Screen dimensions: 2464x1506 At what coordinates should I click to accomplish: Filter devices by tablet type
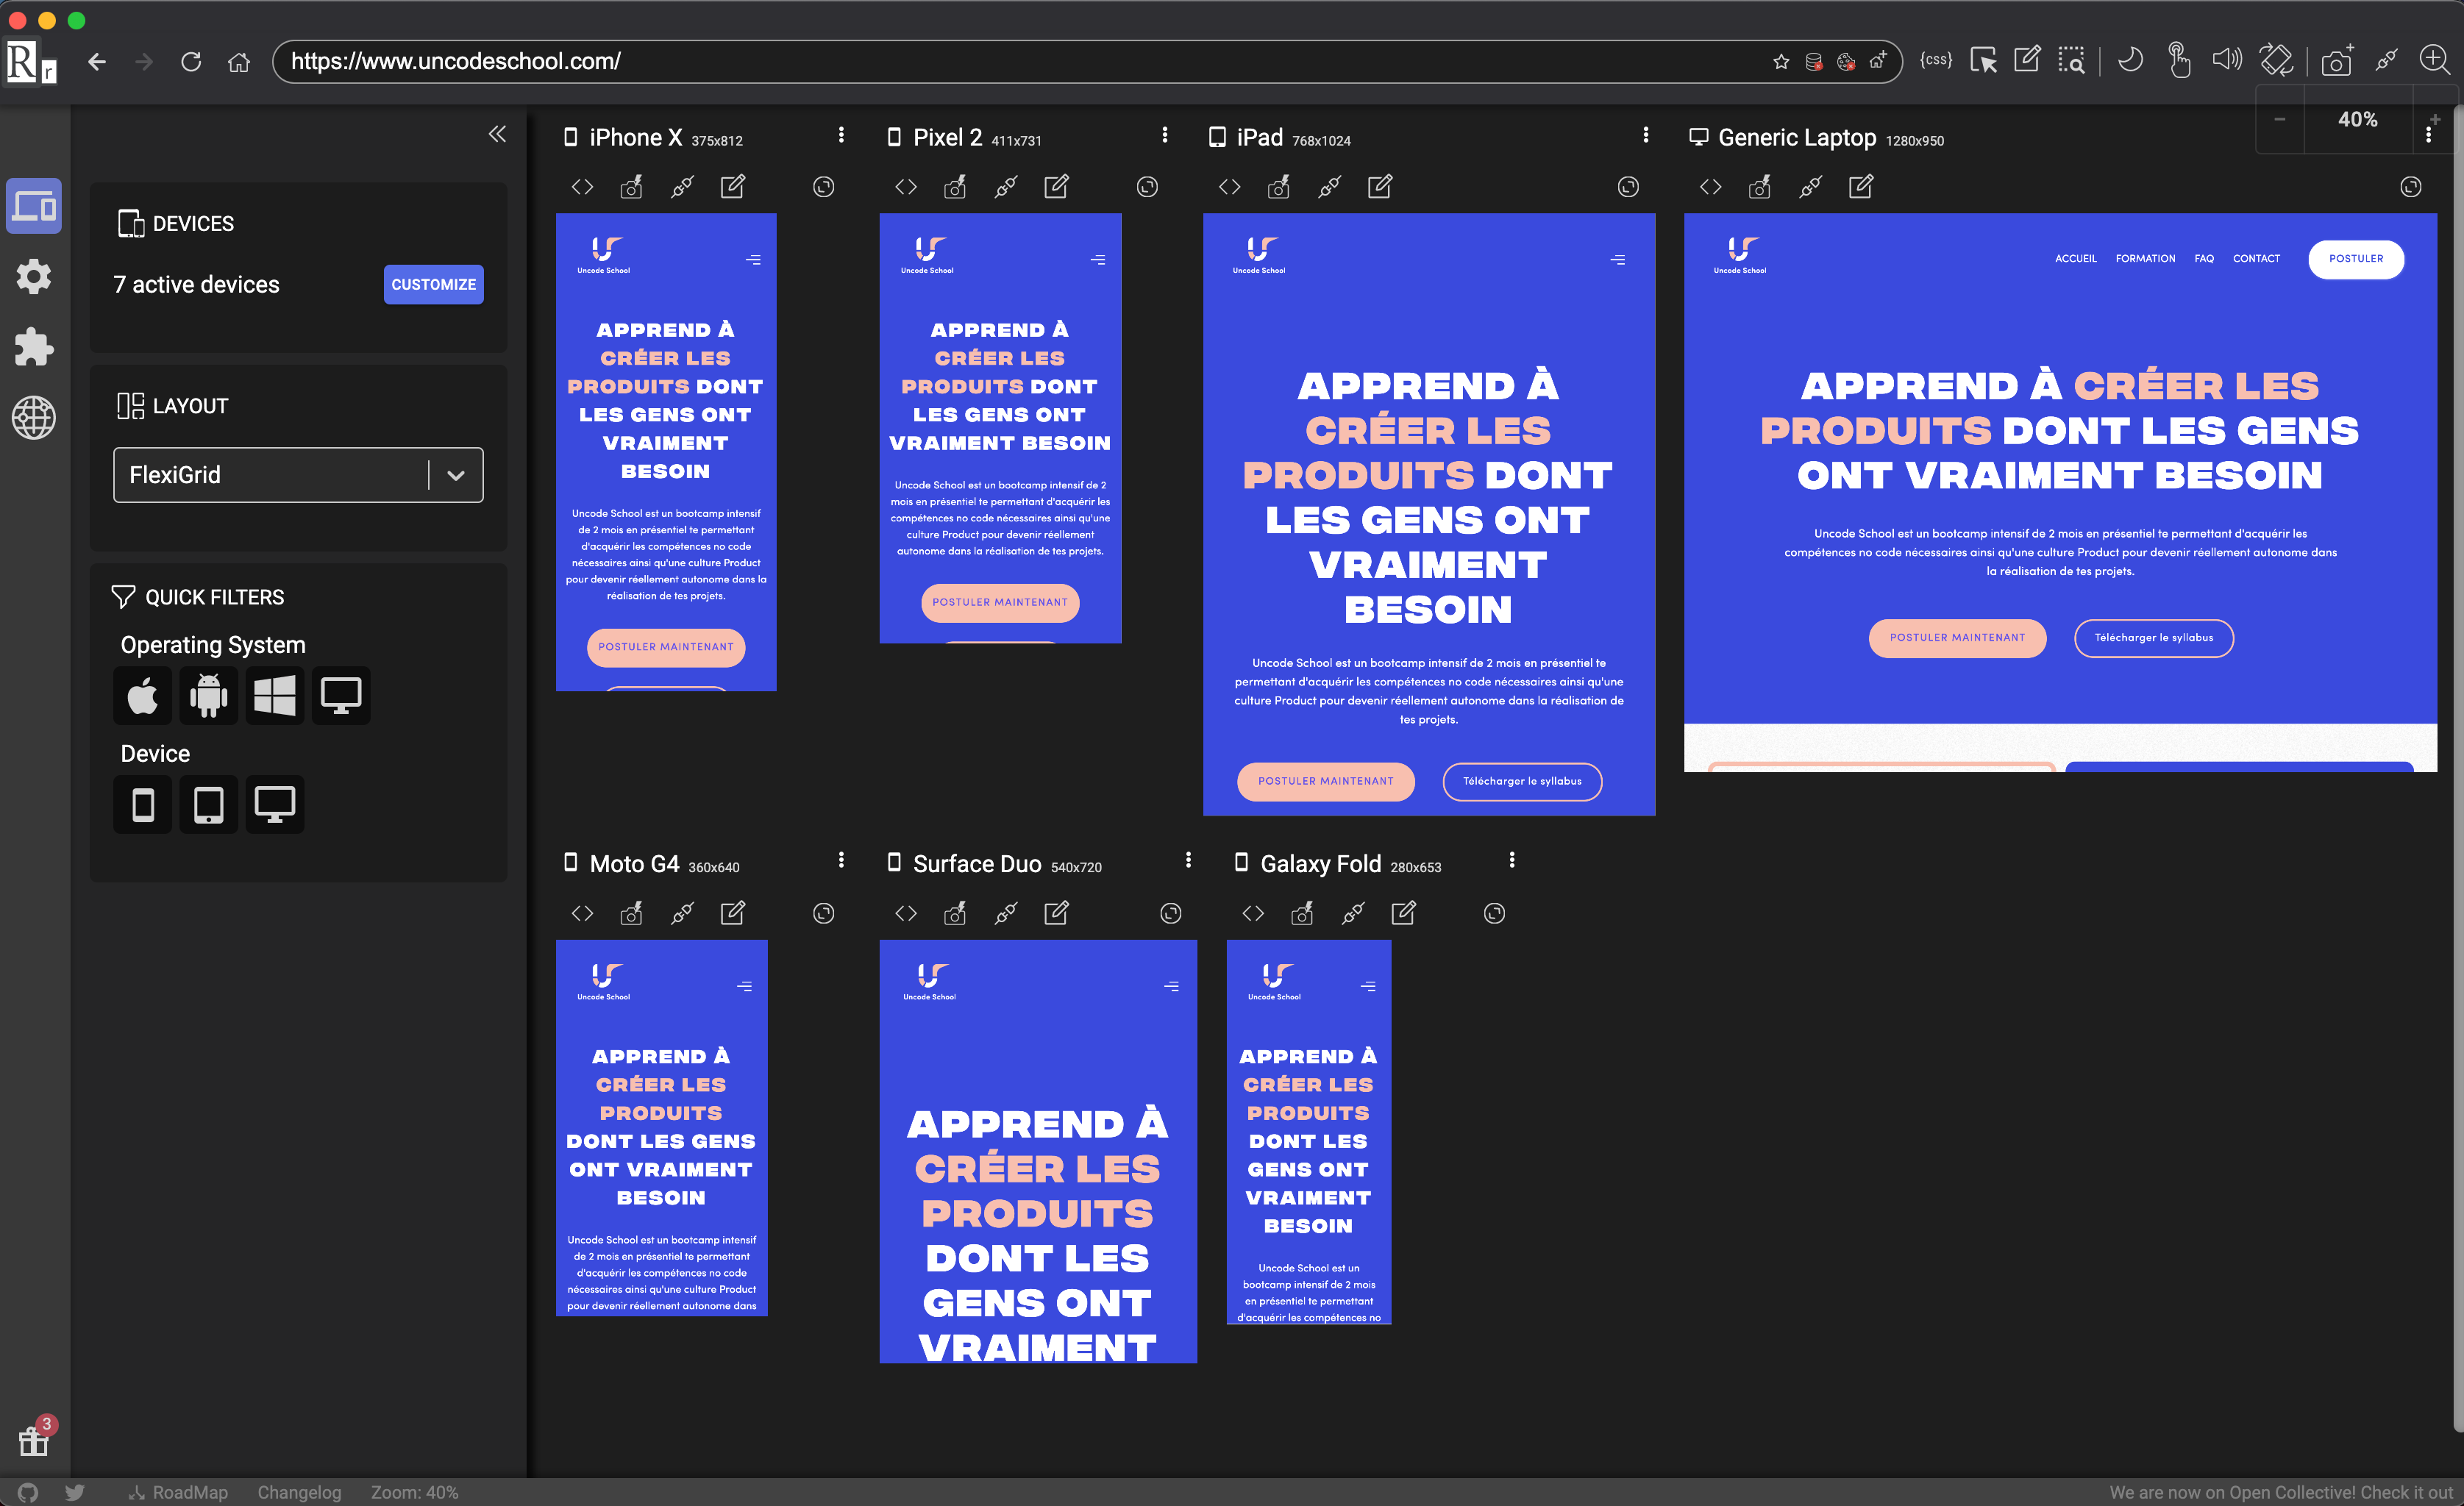(x=208, y=804)
